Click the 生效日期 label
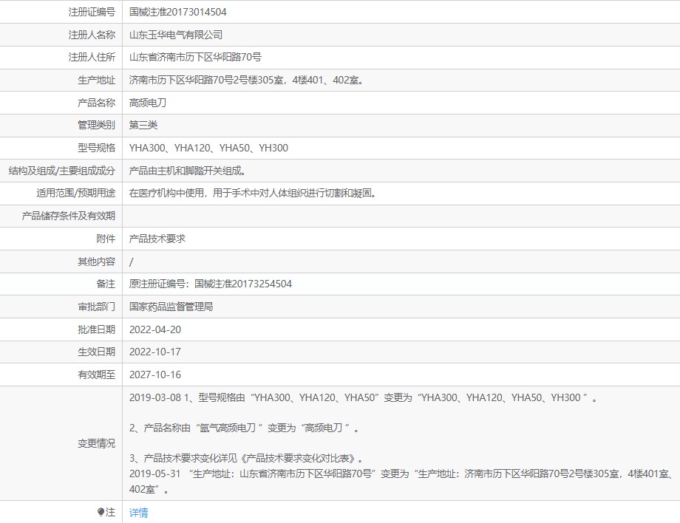680x523 pixels. 96,352
